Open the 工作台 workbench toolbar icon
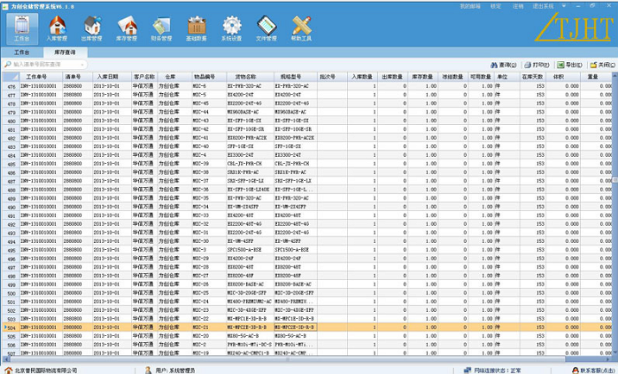The height and width of the screenshot is (374, 618). [x=22, y=28]
